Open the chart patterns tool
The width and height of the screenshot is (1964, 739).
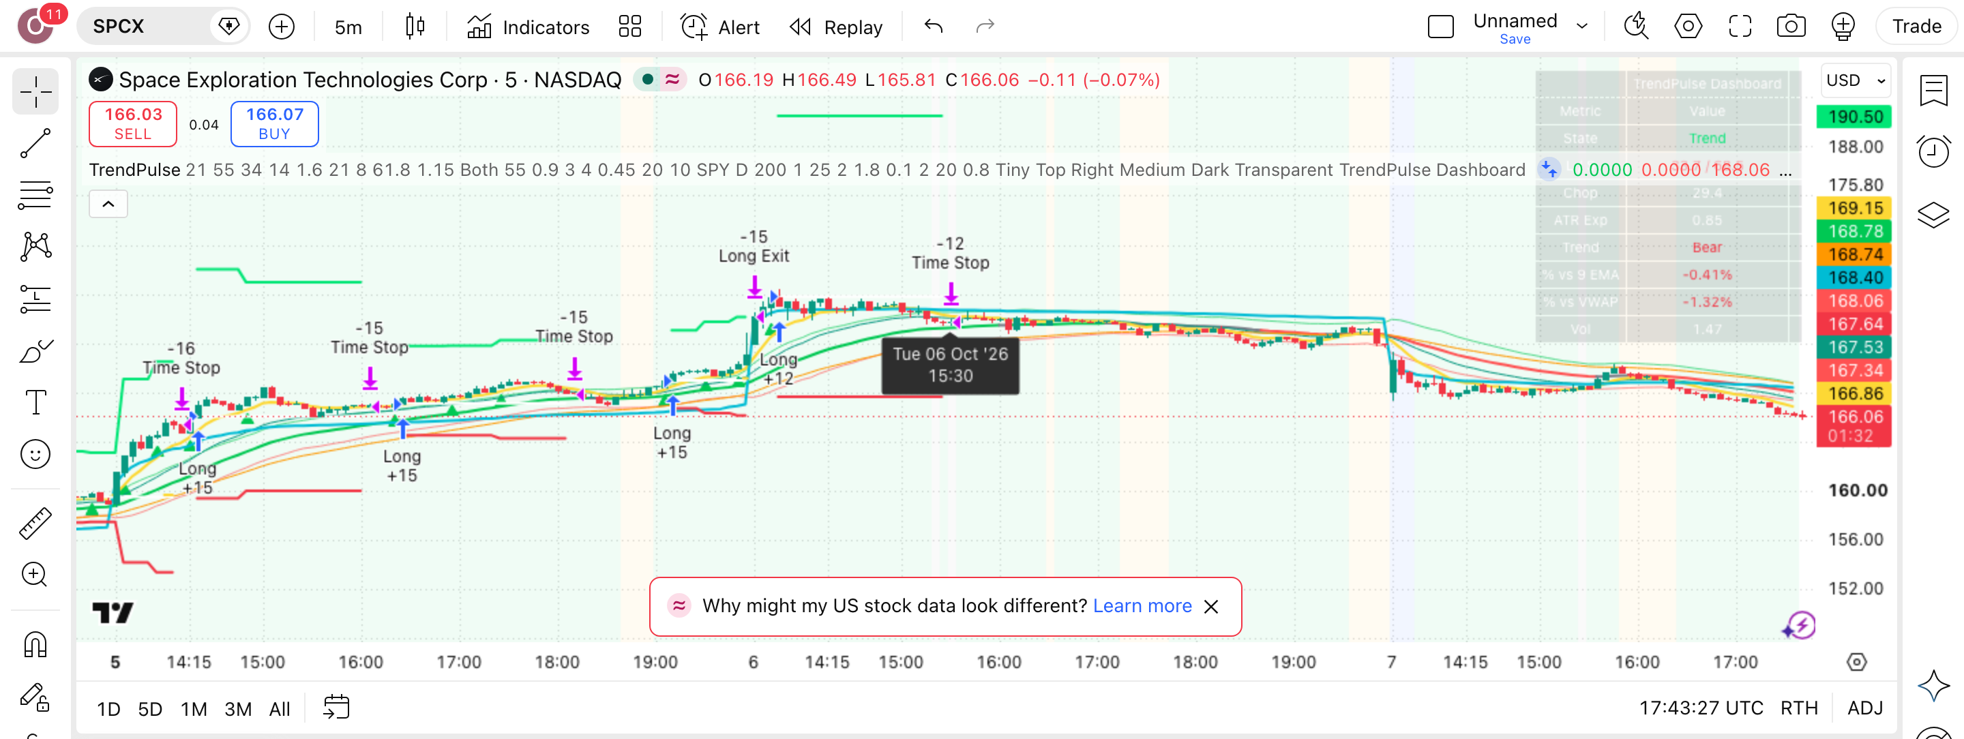point(35,247)
